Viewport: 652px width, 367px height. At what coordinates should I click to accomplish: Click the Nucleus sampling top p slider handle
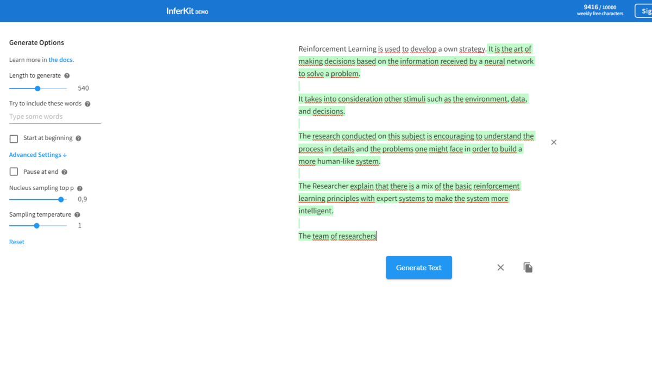point(61,200)
